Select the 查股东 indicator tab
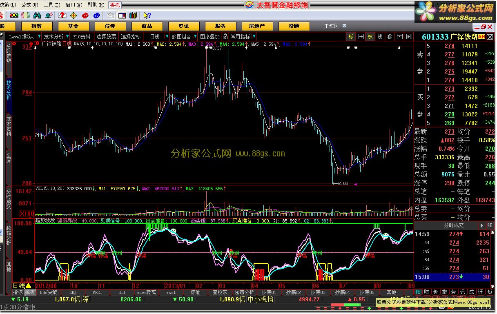 tap(220, 292)
